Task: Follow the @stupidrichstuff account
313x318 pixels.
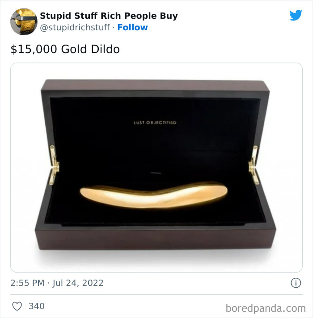Action: tap(133, 27)
